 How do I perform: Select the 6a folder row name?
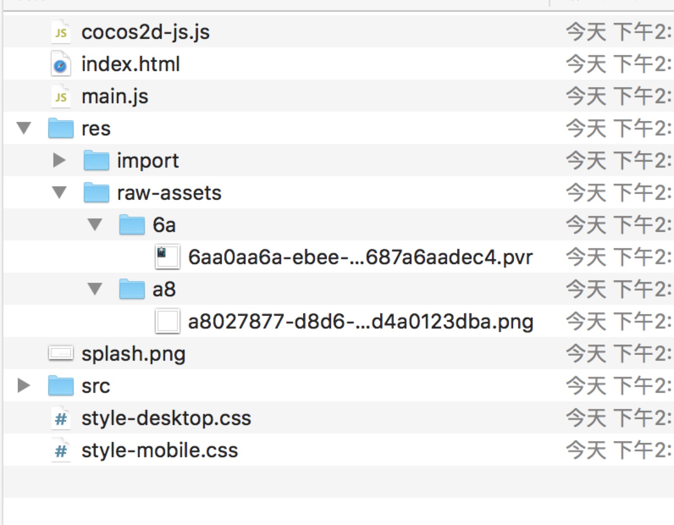click(x=164, y=225)
